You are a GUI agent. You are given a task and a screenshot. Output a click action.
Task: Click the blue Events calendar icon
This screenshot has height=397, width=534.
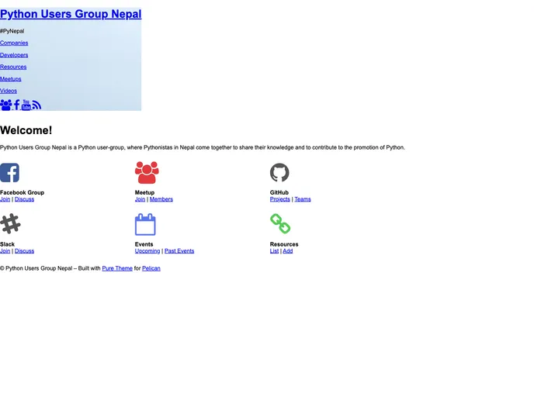point(145,225)
